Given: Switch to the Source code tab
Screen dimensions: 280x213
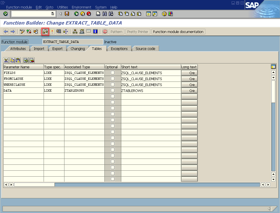Looking at the screenshot, I should pos(145,49).
